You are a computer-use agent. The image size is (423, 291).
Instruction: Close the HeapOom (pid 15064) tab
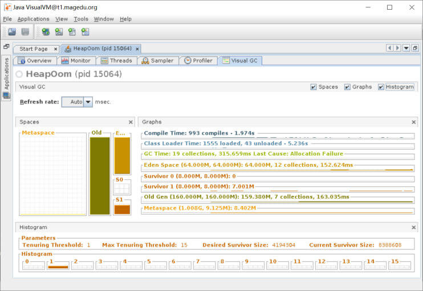(137, 49)
